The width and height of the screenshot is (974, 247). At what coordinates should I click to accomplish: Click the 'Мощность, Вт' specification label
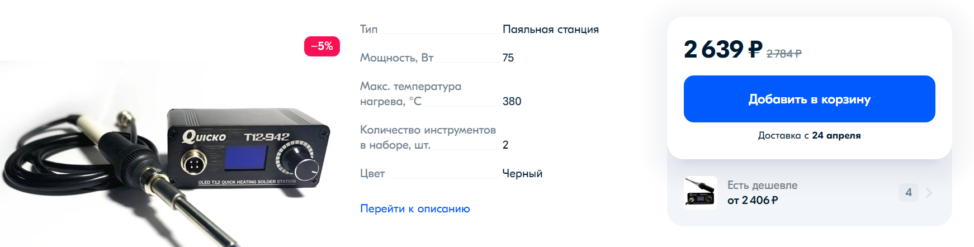point(396,58)
